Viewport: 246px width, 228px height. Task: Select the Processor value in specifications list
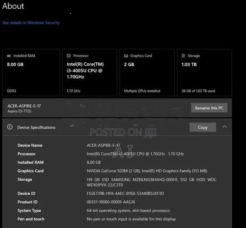(135, 154)
